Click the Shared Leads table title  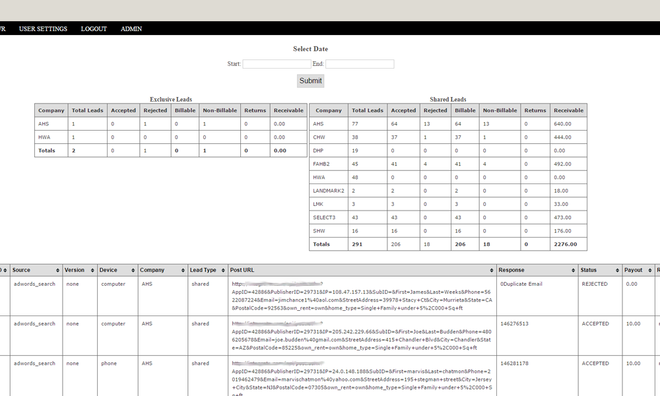[448, 99]
